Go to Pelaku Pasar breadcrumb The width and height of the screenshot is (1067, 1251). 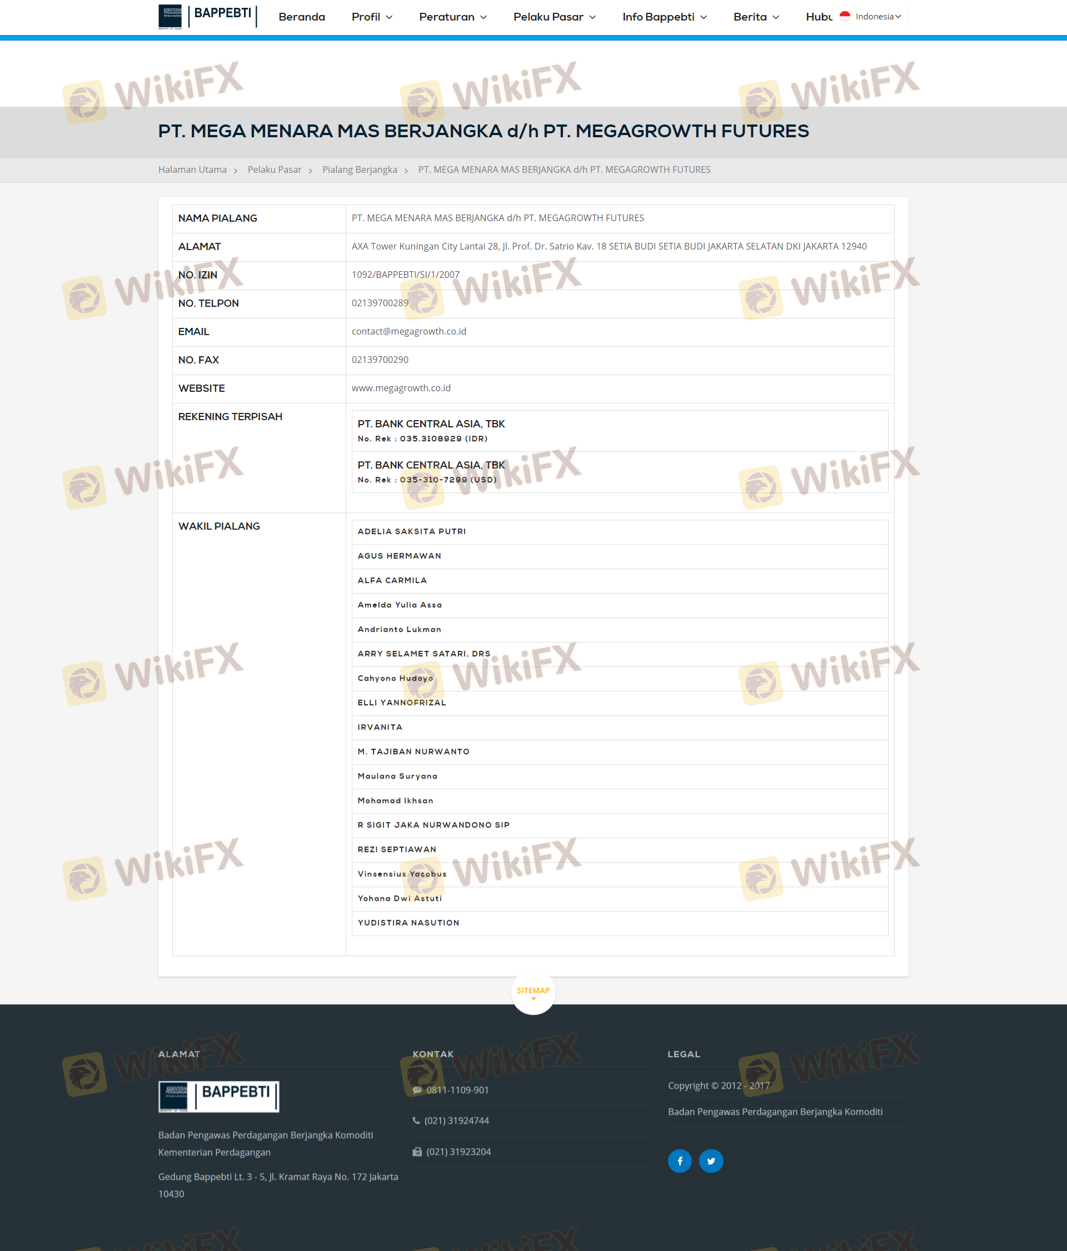[274, 170]
